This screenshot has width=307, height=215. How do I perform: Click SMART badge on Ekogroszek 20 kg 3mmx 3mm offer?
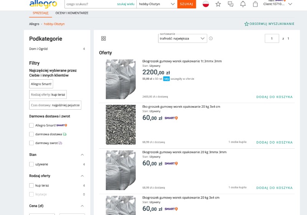pos(171,164)
